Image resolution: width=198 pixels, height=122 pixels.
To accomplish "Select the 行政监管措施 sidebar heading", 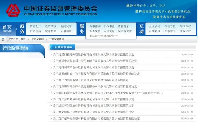I will (x=15, y=48).
